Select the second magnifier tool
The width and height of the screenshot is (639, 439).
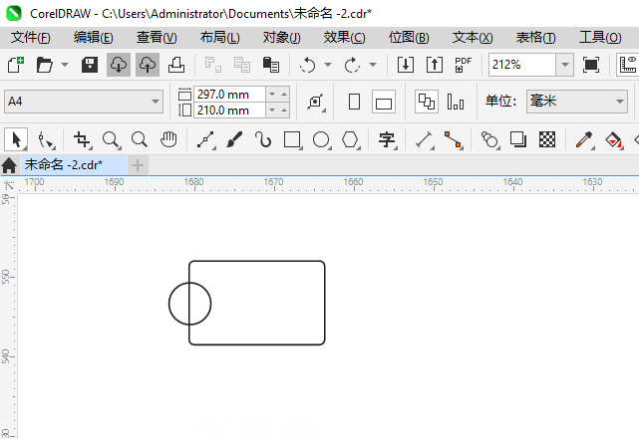[140, 140]
